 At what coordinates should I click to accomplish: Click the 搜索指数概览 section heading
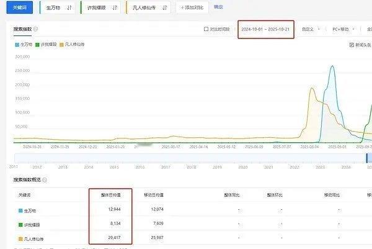click(27, 180)
